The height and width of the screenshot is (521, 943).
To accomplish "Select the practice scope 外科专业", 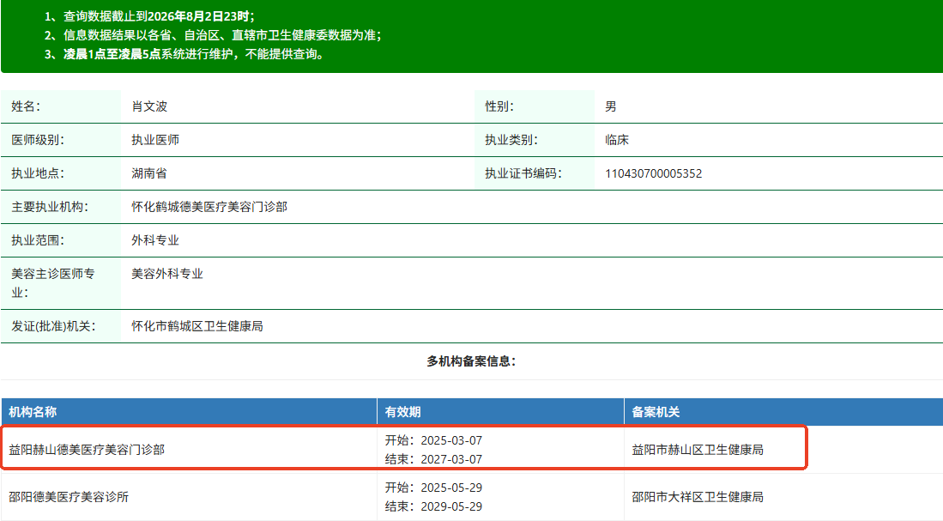I will (155, 240).
